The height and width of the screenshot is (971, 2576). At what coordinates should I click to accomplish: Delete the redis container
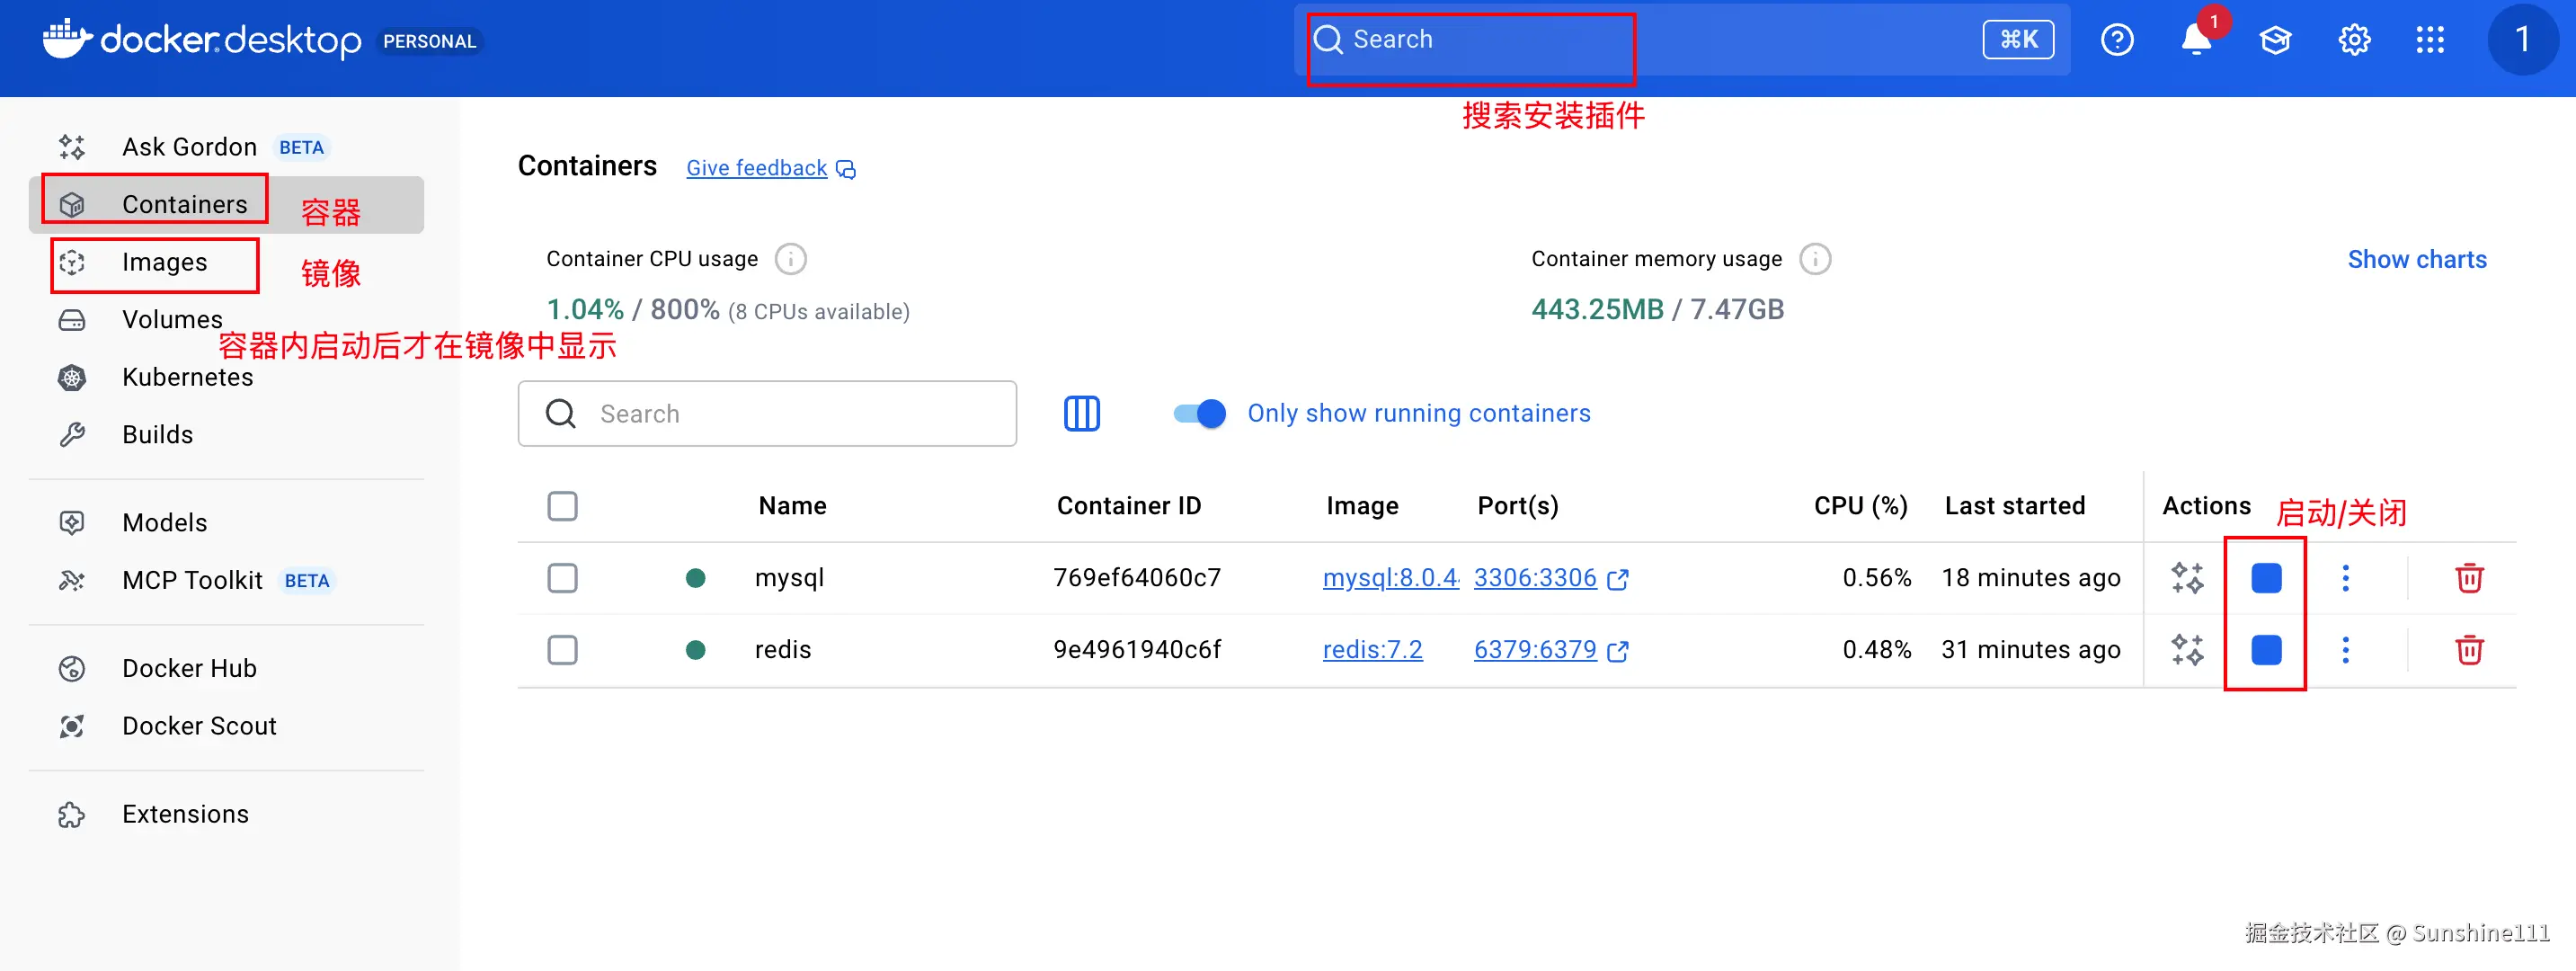[x=2468, y=650]
